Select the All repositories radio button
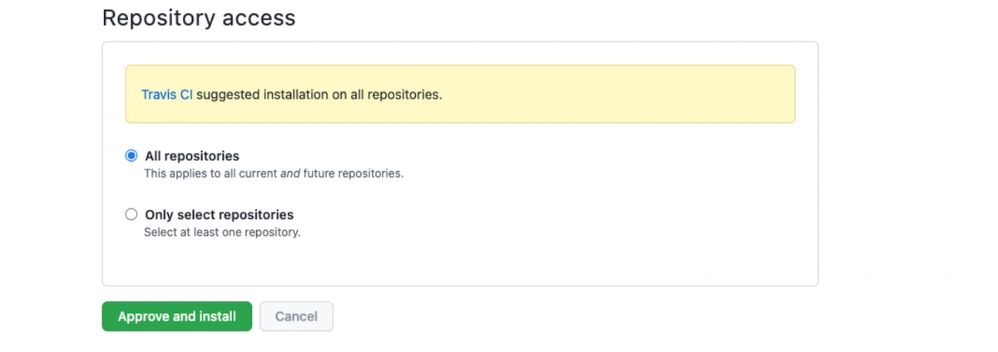 [131, 156]
